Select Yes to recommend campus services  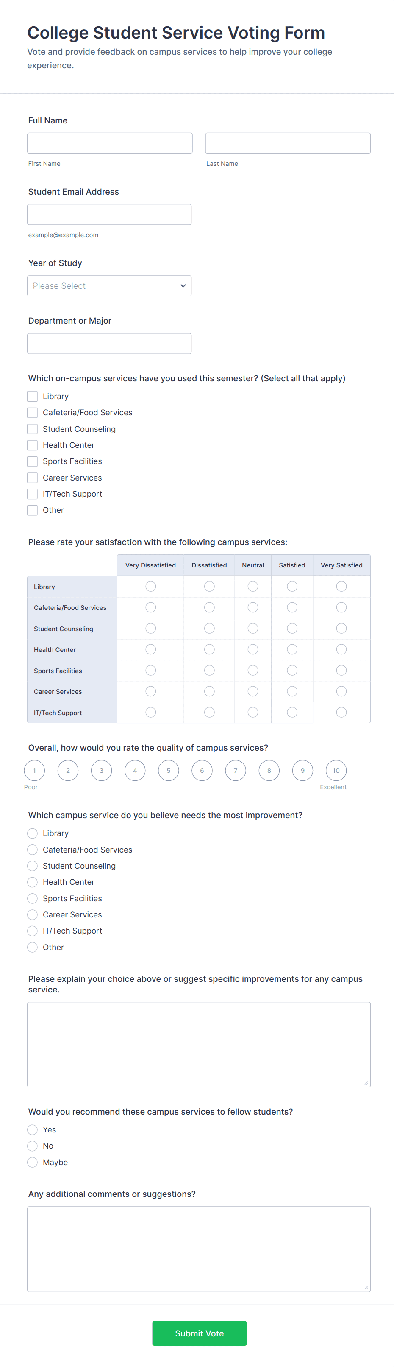click(32, 1130)
